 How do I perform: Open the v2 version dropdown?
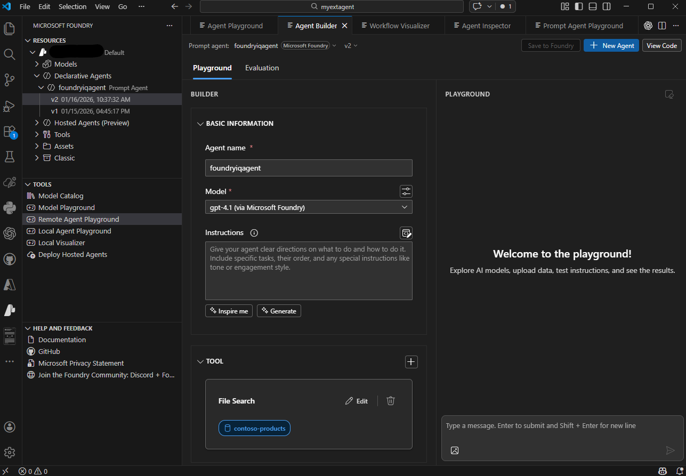(350, 45)
